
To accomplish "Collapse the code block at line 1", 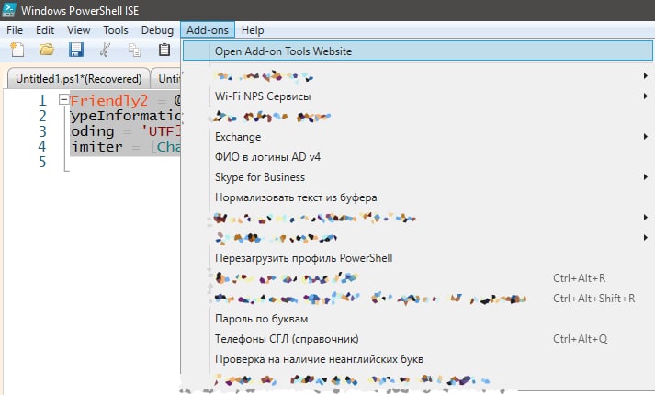I will (64, 100).
